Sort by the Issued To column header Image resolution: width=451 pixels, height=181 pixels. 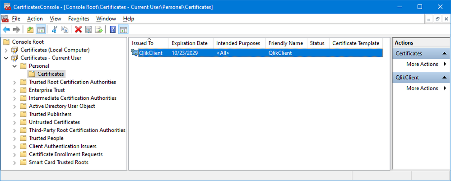tap(149, 43)
